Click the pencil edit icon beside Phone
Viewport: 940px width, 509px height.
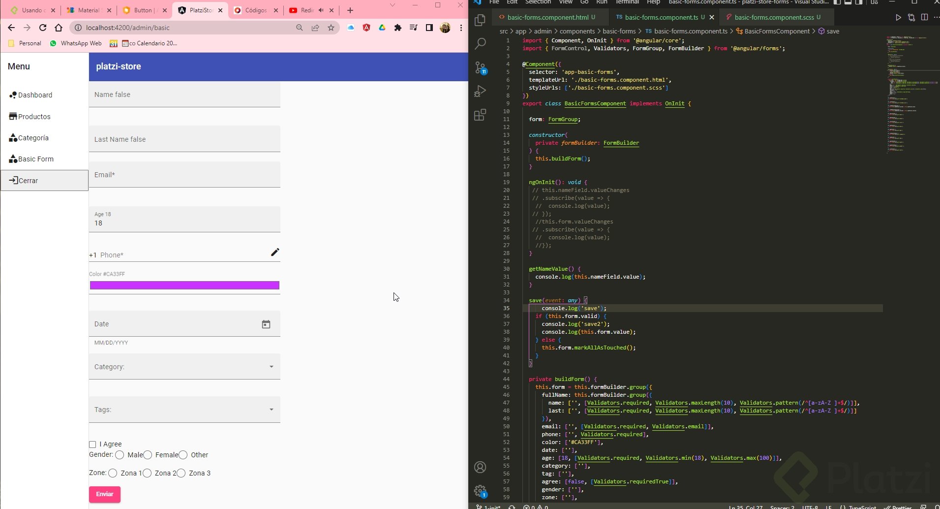(x=275, y=252)
